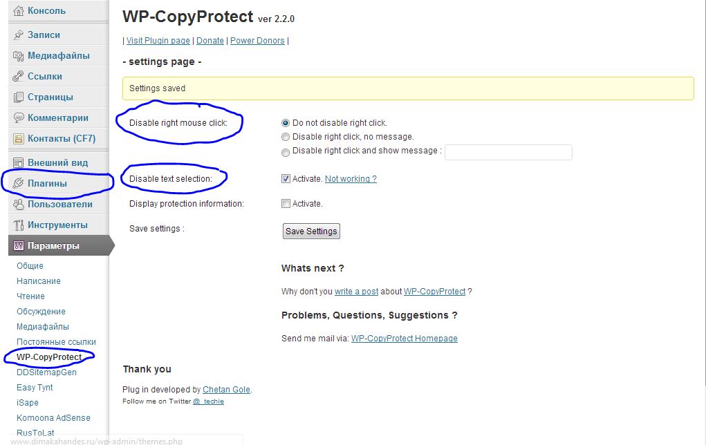The width and height of the screenshot is (706, 445).
Task: Click the Контакты (CF7) form icon
Action: [x=19, y=139]
